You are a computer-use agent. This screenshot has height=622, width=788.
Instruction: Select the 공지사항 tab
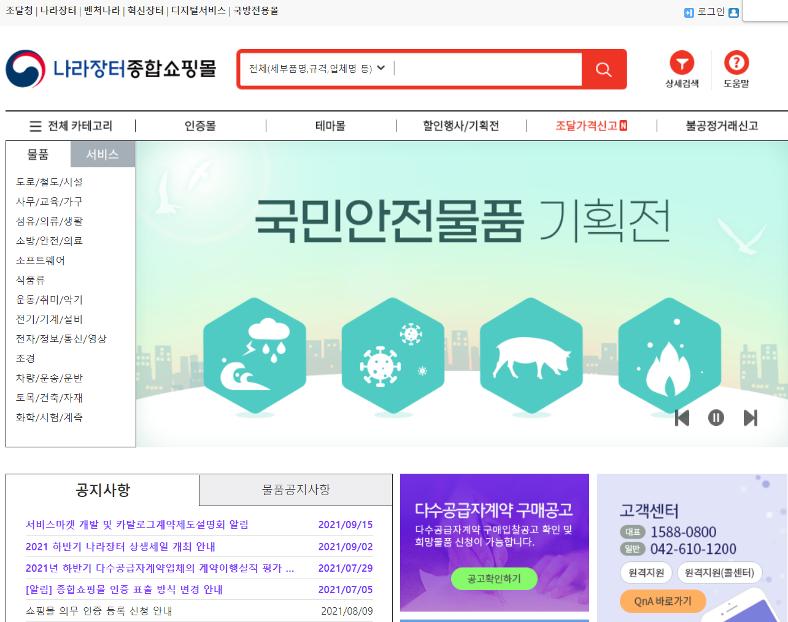click(102, 490)
